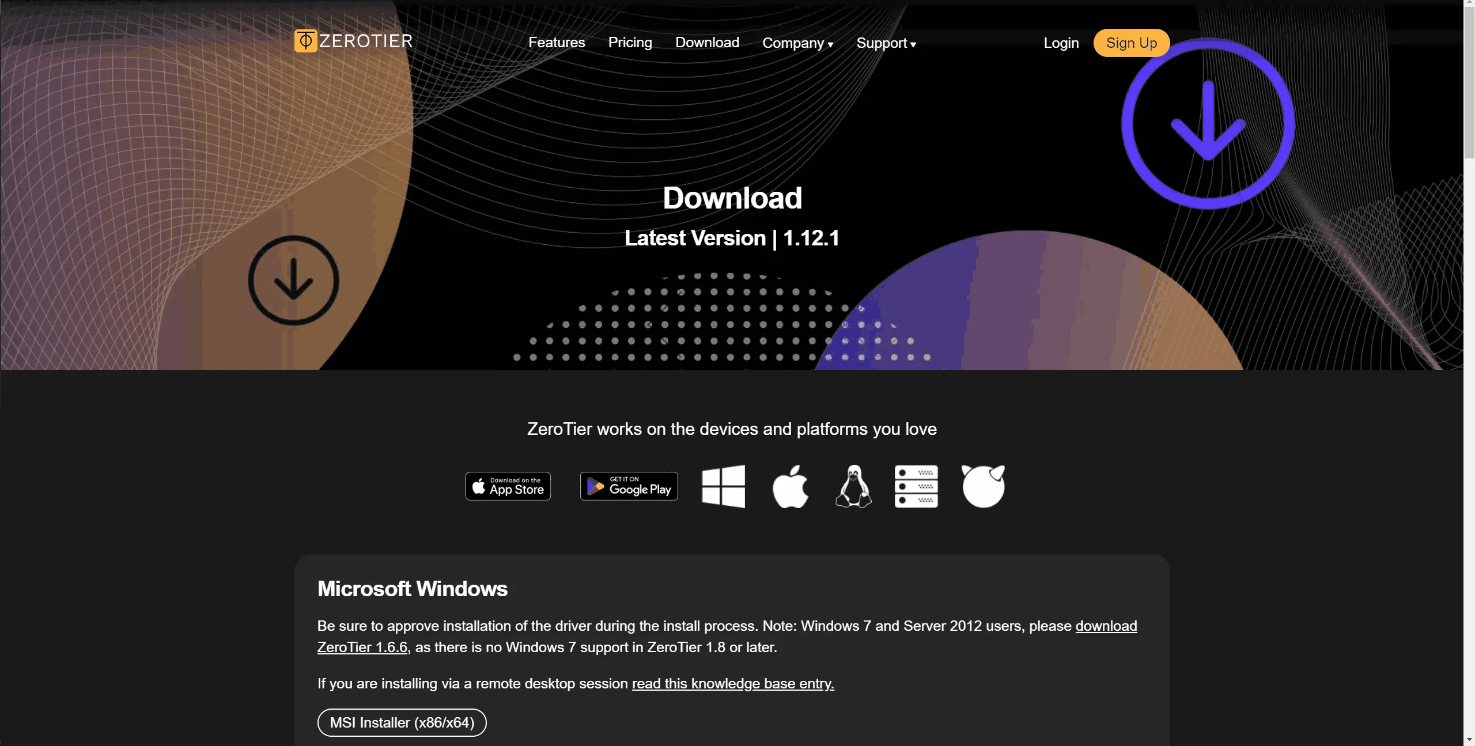Screen dimensions: 1475x746
Task: Expand the Support dropdown menu
Action: tap(886, 43)
